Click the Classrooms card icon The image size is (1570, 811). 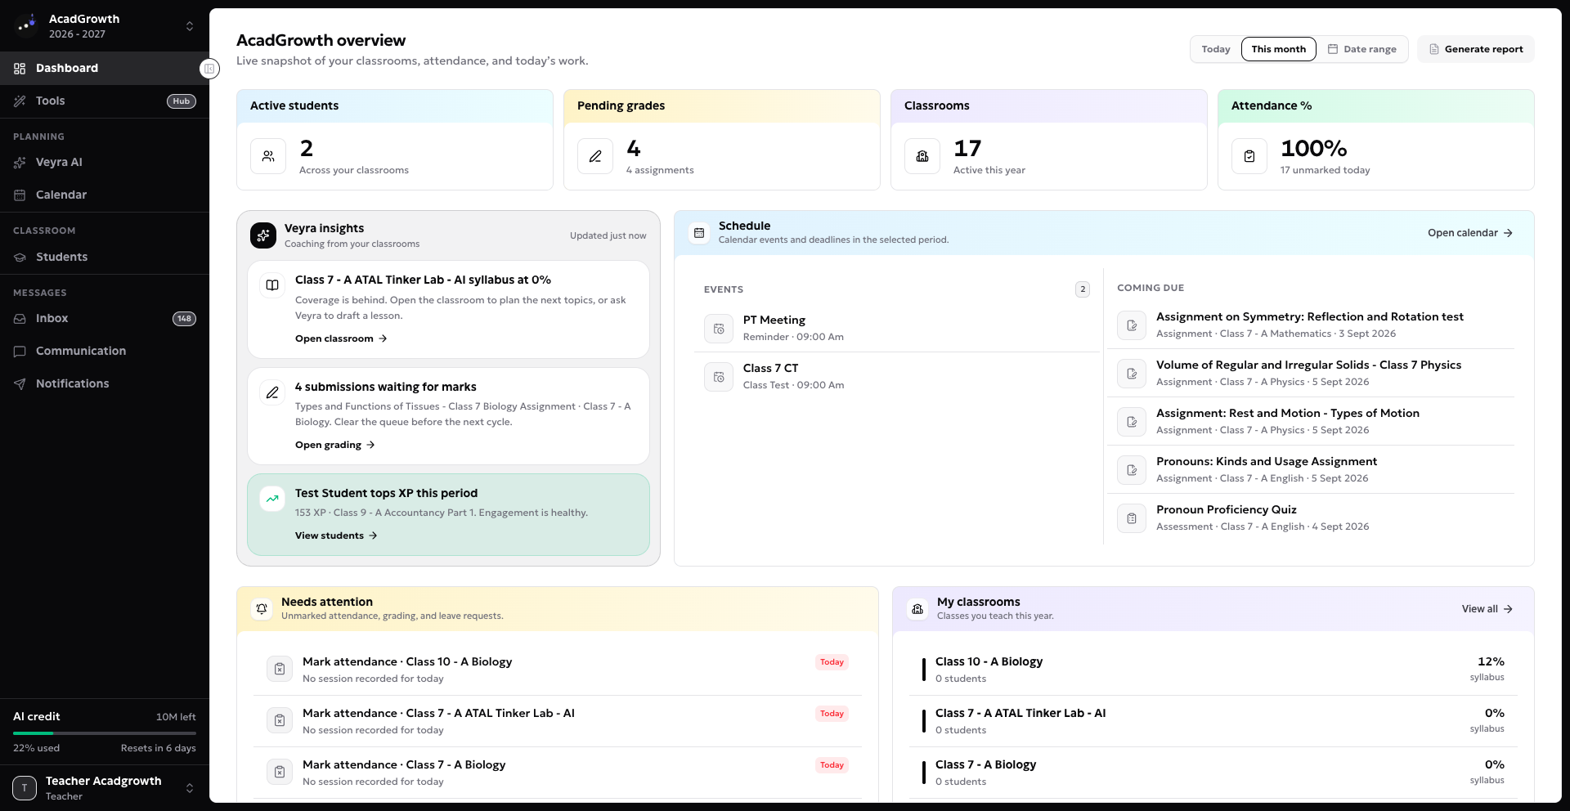pyautogui.click(x=922, y=156)
